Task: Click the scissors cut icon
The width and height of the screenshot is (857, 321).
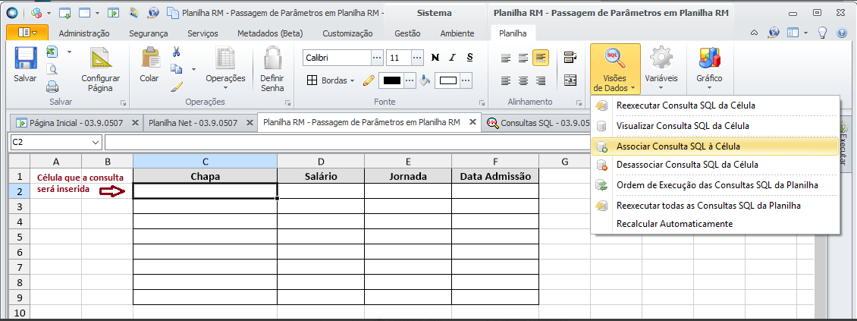Action: tap(176, 52)
